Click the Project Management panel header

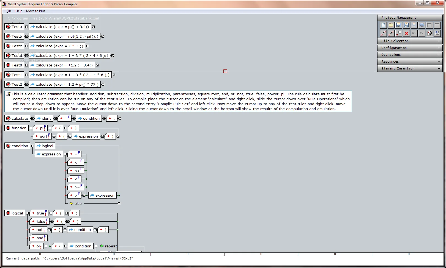point(410,18)
